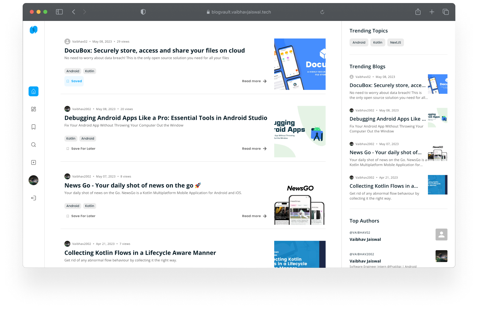Screen dimensions: 478x310
Task: Click the logout icon in left sidebar
Action: pos(33,198)
